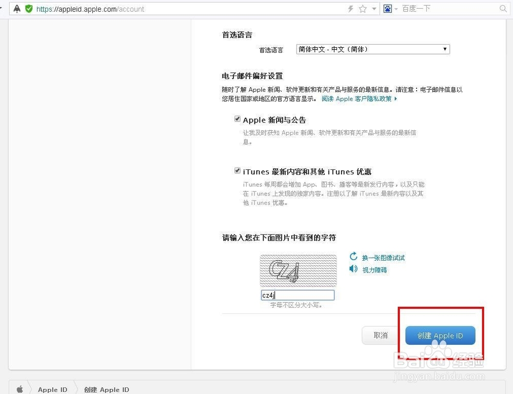The width and height of the screenshot is (513, 394).
Task: Click the rocket icon in address bar
Action: pos(17,9)
